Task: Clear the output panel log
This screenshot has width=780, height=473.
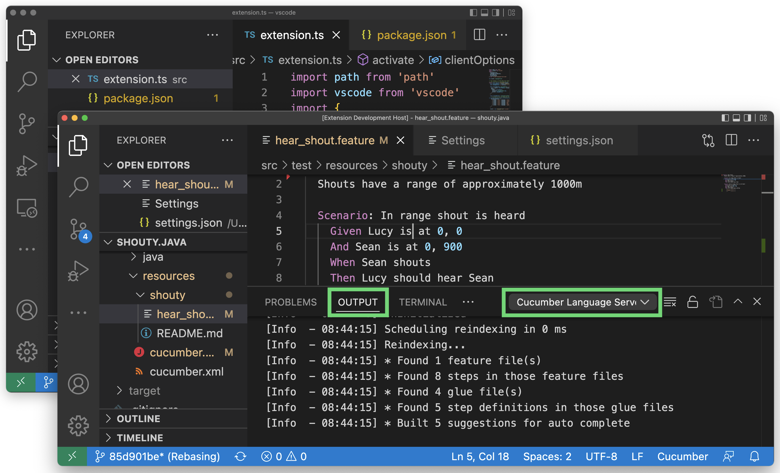Action: 670,302
